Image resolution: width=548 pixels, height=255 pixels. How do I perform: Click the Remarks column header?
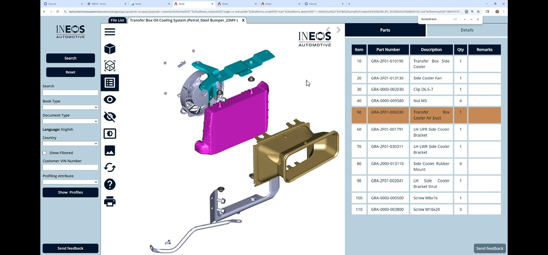484,50
